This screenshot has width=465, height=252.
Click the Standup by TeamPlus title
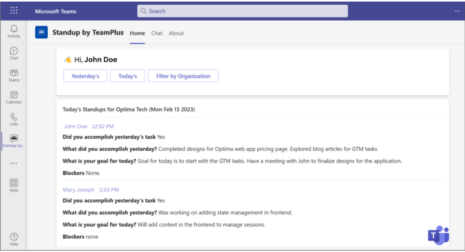pos(88,32)
